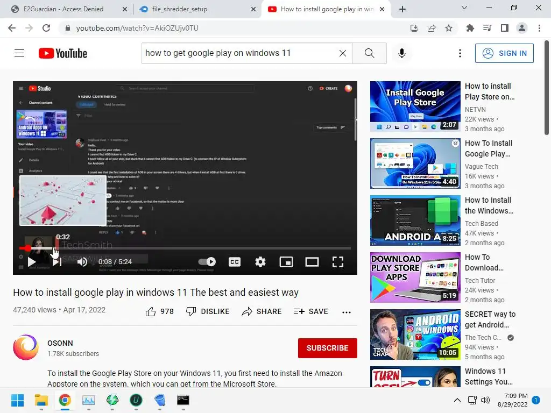
Task: Open the Vague Tech video thumbnail
Action: point(415,163)
